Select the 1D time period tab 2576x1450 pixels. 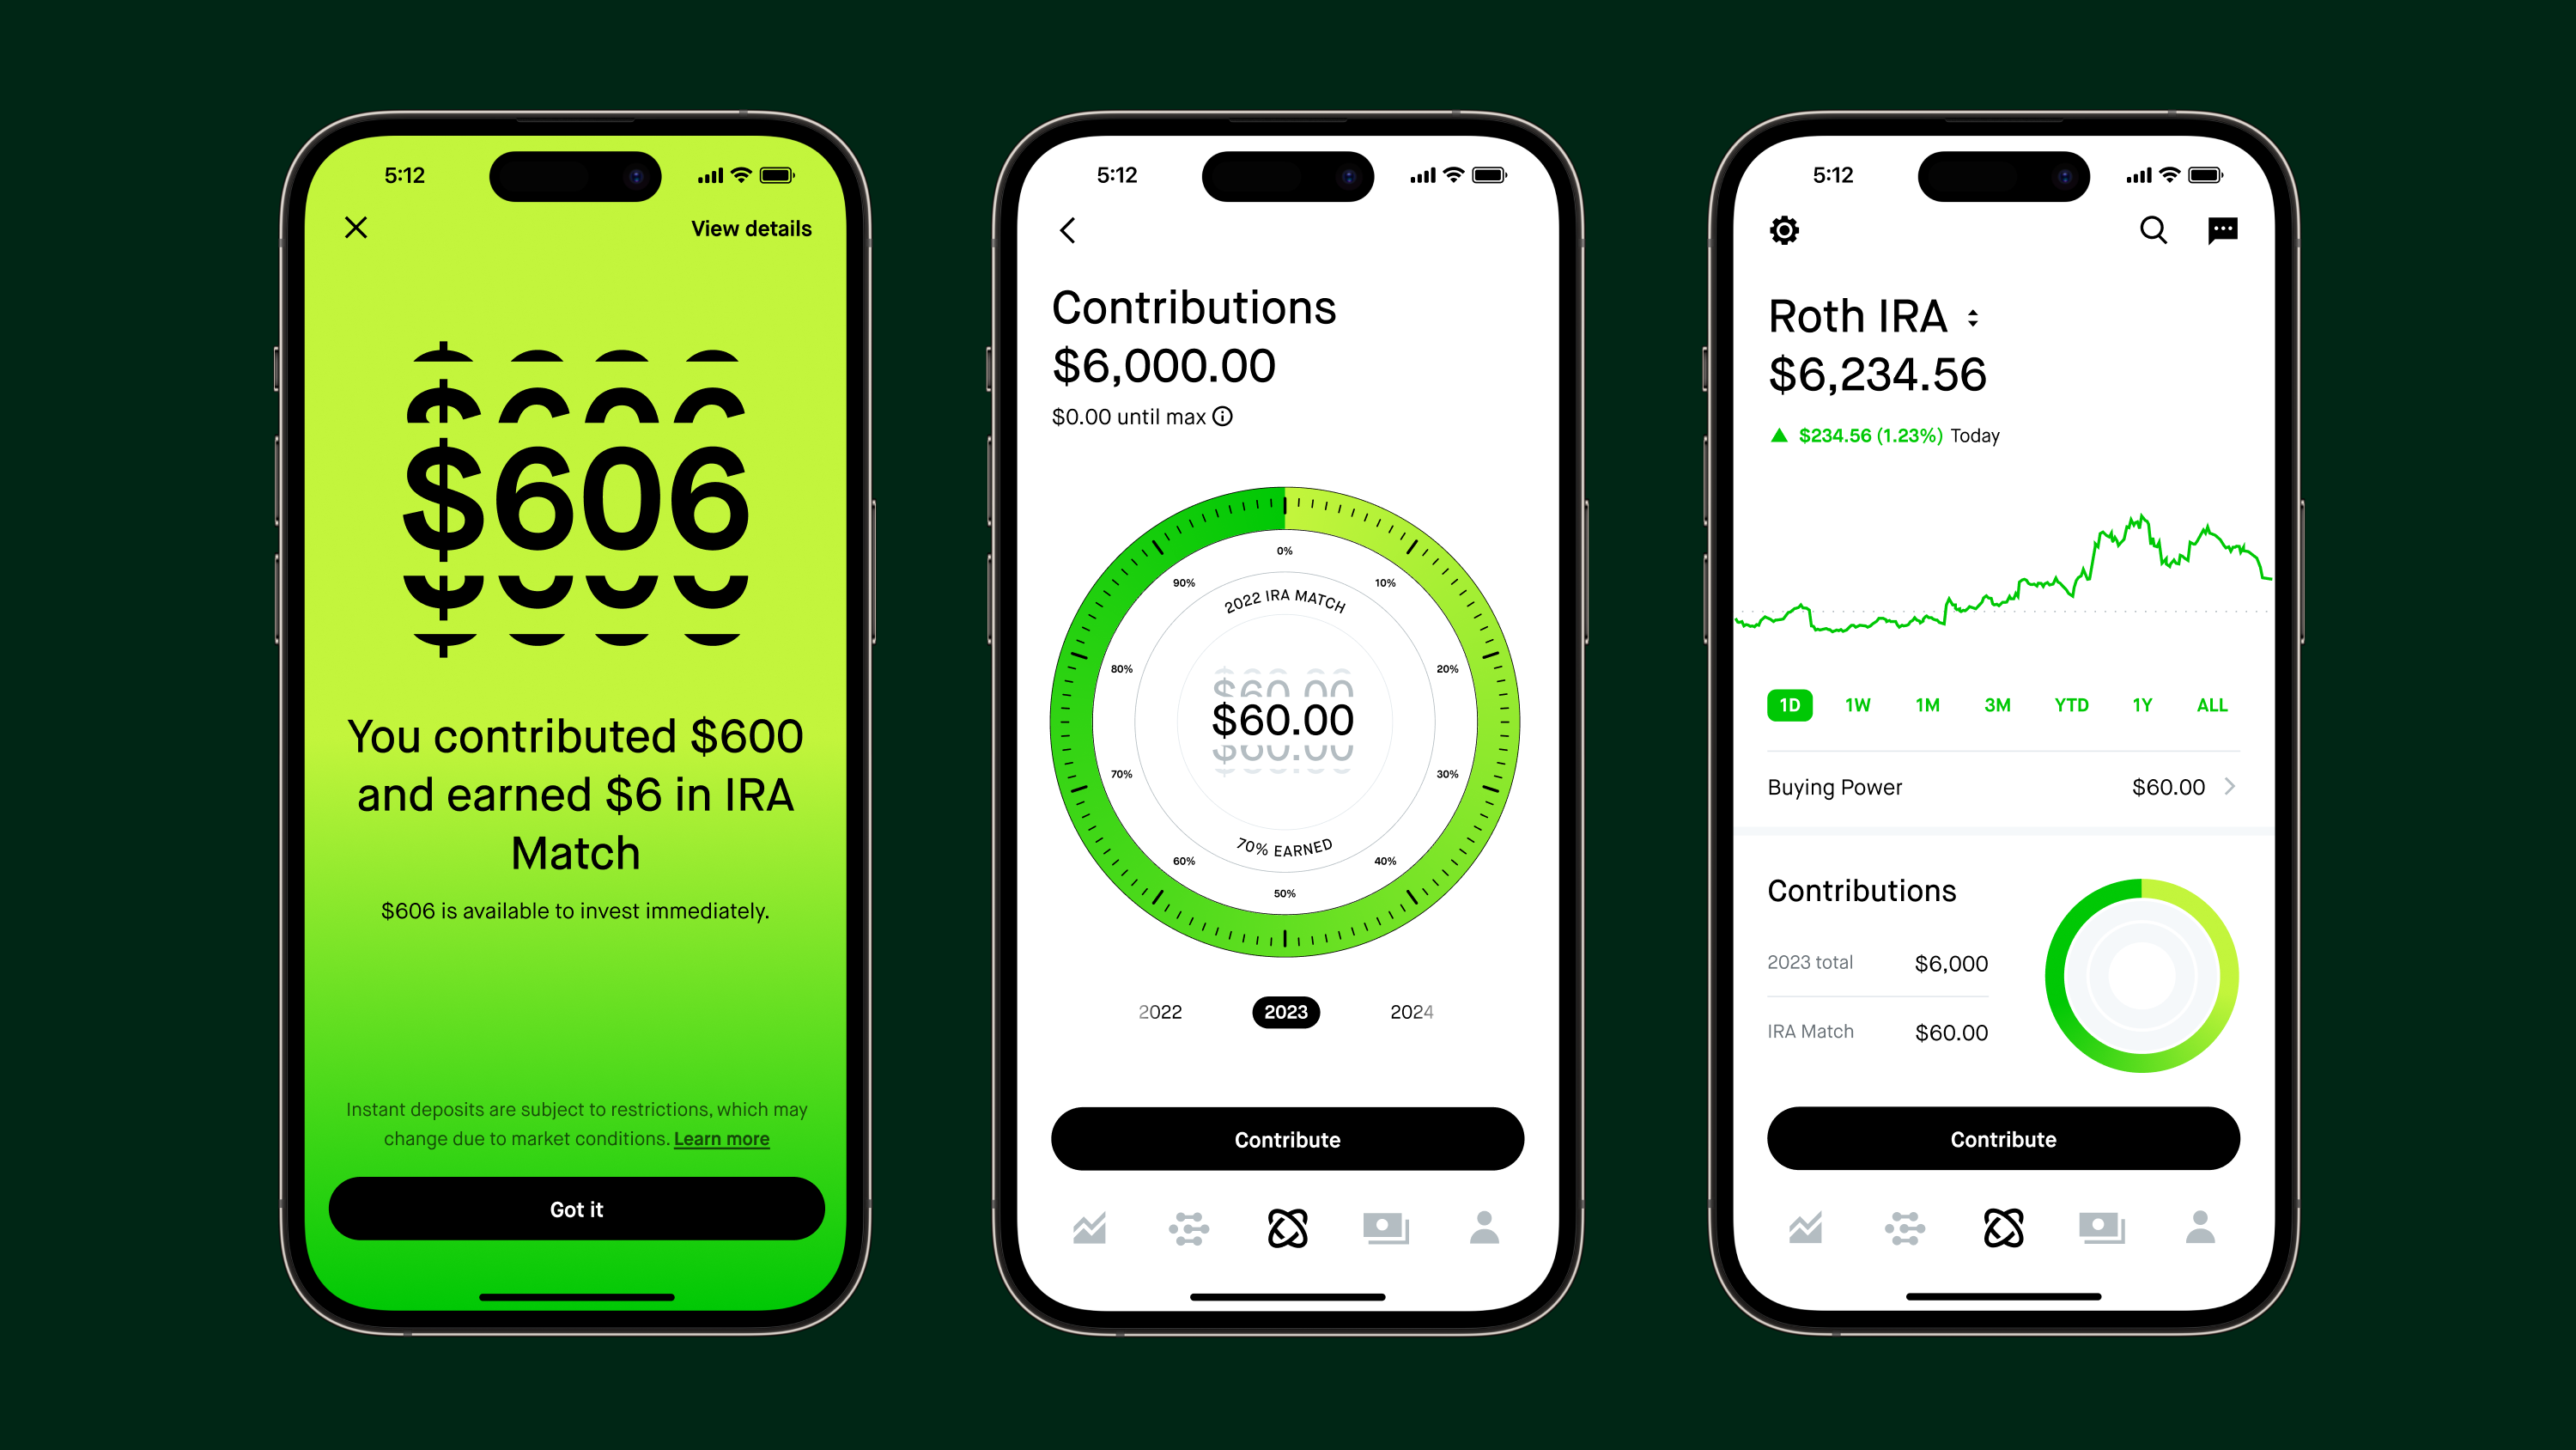(x=1790, y=704)
